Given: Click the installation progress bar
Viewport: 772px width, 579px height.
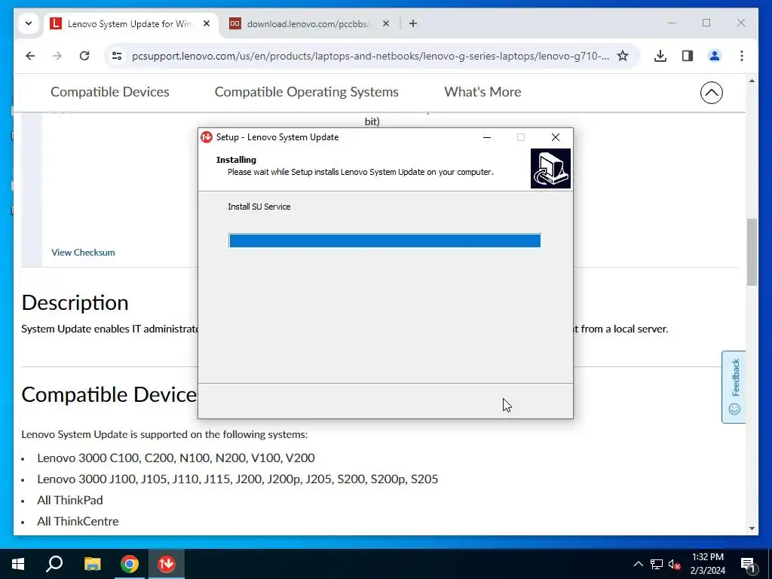Looking at the screenshot, I should [384, 240].
